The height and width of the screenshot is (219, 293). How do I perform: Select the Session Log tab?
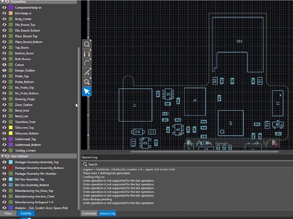(107, 213)
